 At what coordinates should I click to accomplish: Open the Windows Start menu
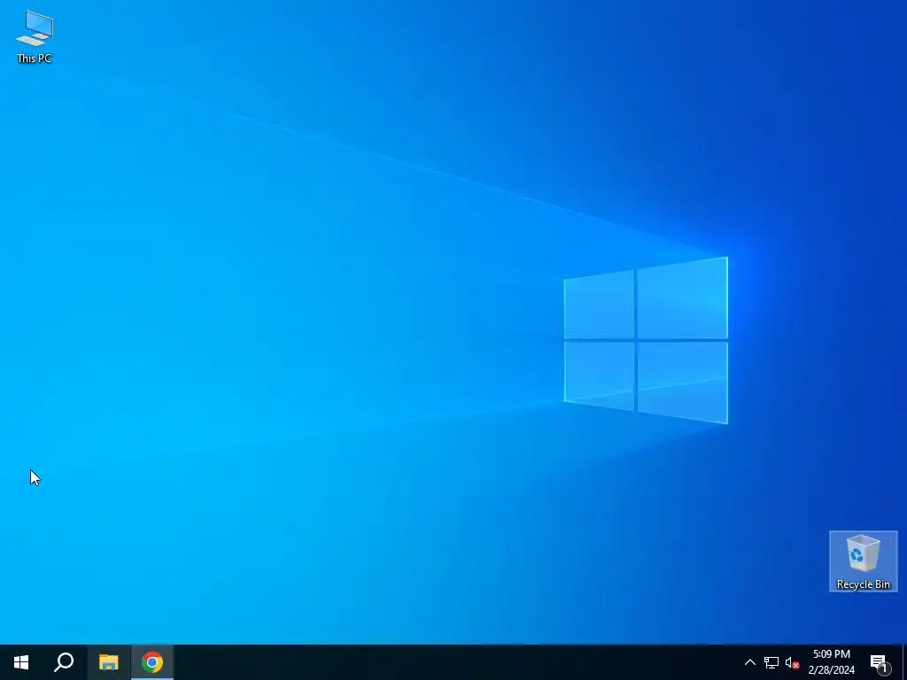tap(21, 662)
